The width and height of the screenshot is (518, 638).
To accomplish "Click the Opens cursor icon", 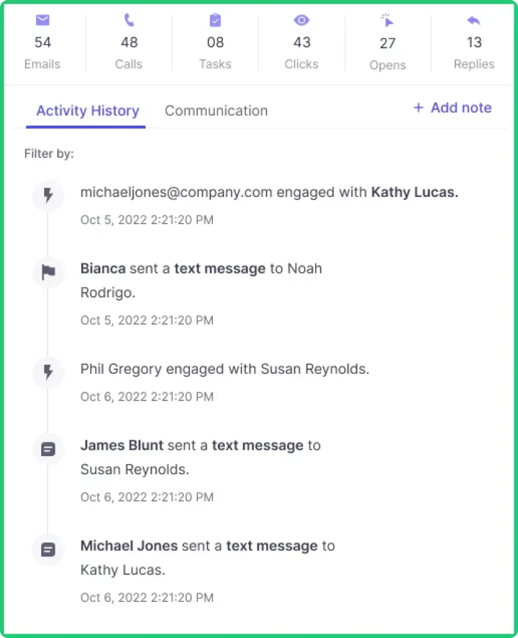I will pos(387,21).
